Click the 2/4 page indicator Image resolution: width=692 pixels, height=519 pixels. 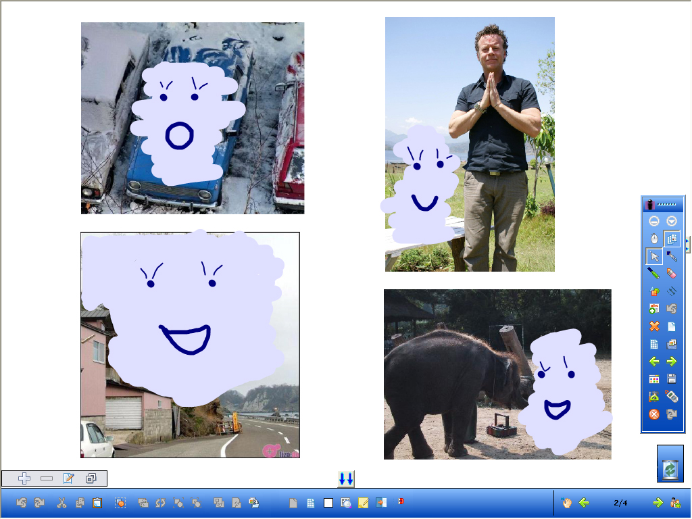[x=620, y=503]
